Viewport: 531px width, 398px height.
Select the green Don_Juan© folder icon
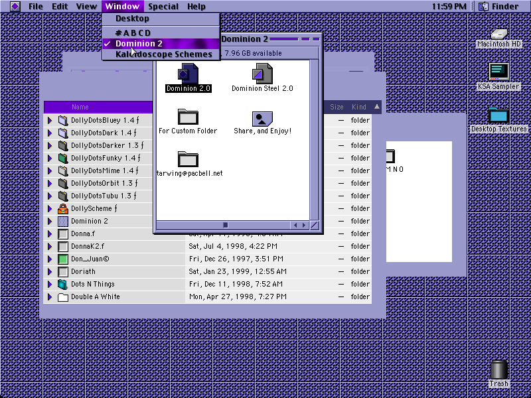tap(62, 259)
